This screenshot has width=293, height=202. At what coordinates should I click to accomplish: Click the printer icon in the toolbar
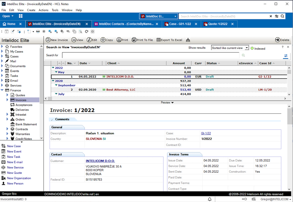[38, 32]
